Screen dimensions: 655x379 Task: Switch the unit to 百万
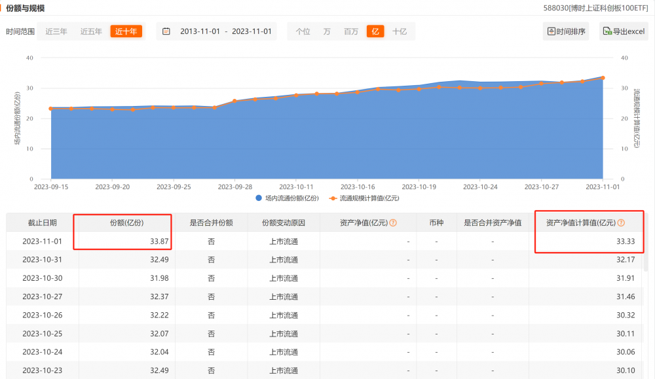coord(351,31)
